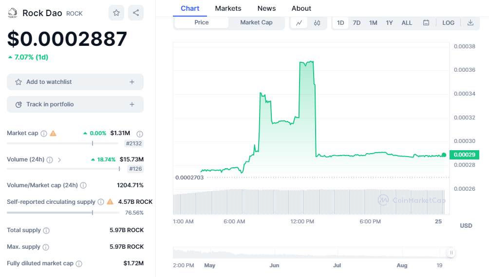The height and width of the screenshot is (277, 489).
Task: Open Market cap info icon
Action: (x=44, y=134)
